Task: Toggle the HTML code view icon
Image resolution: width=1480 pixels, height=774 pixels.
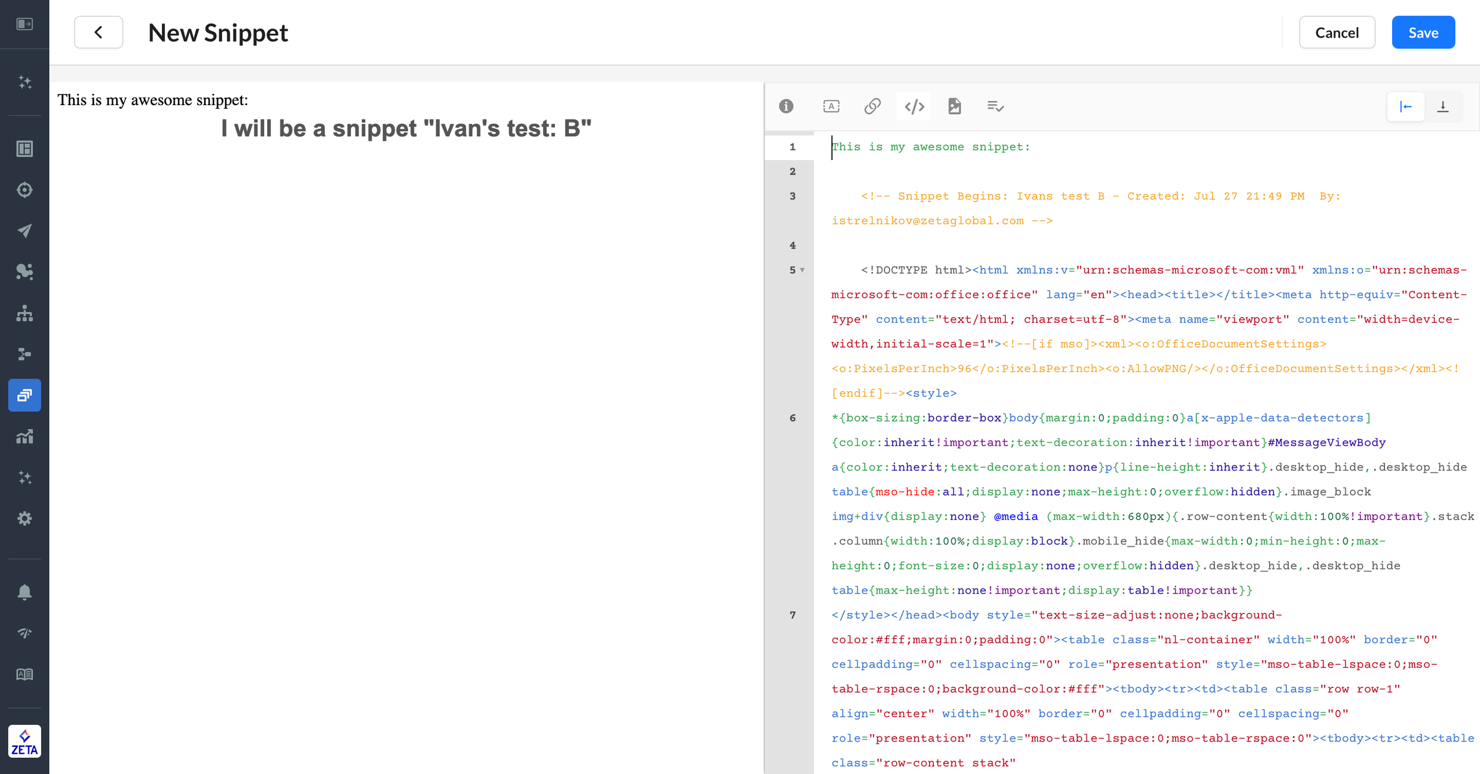Action: [x=914, y=106]
